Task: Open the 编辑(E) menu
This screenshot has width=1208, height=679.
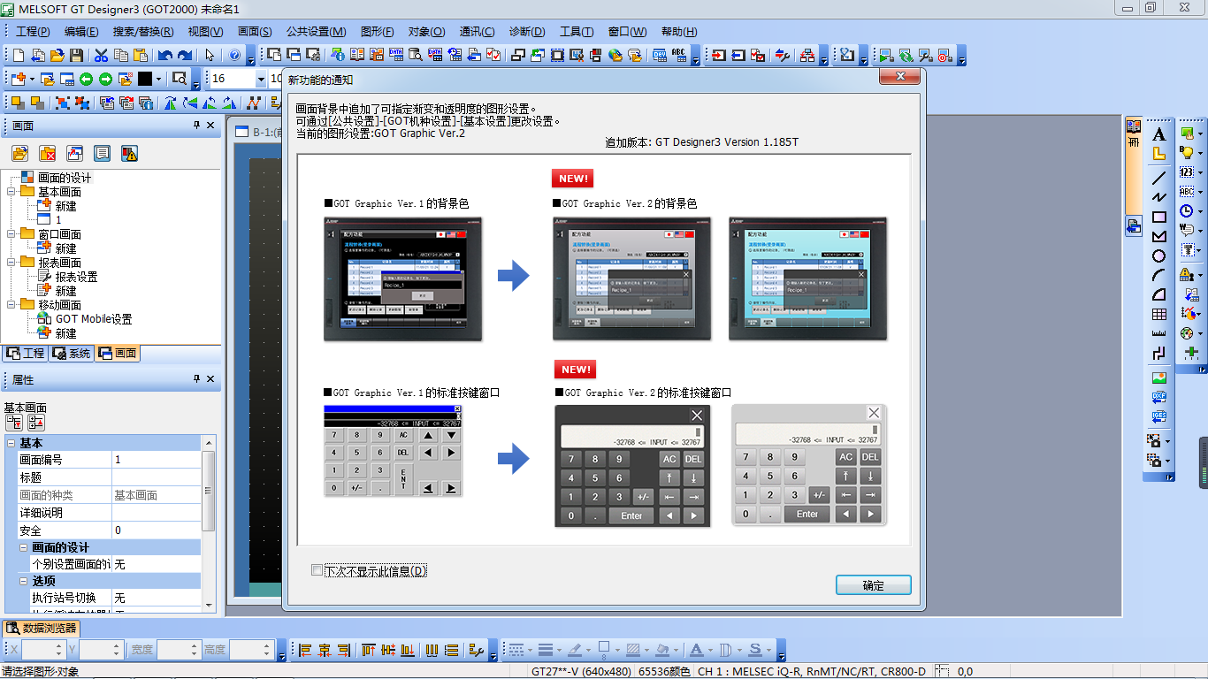Action: point(81,32)
